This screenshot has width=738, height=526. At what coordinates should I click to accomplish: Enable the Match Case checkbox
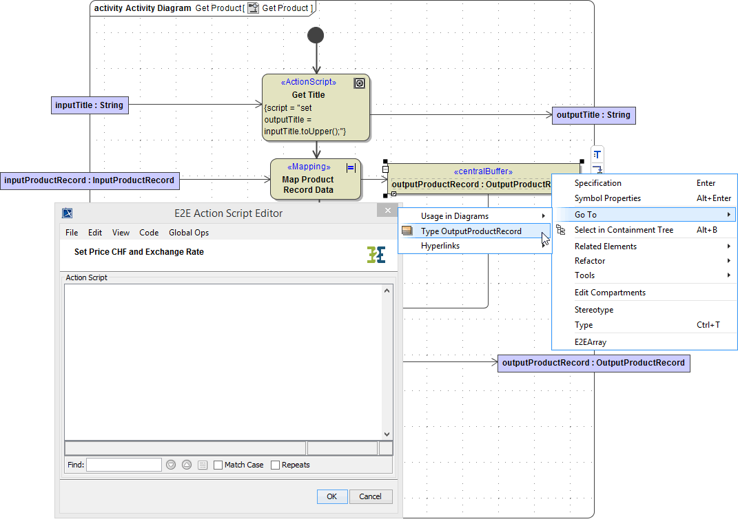(218, 465)
